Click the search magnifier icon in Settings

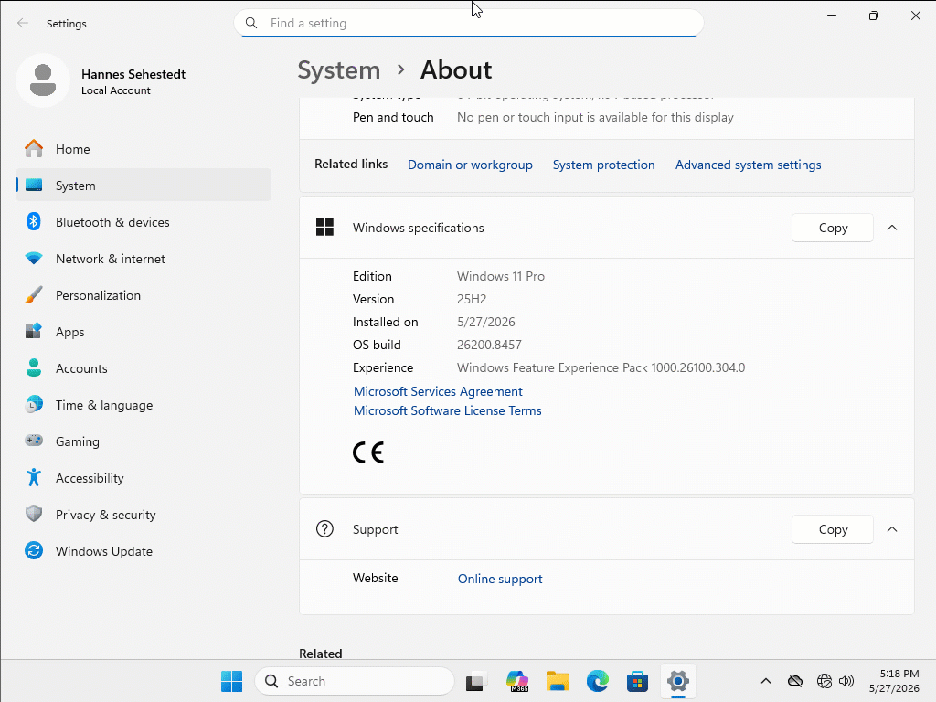(251, 23)
